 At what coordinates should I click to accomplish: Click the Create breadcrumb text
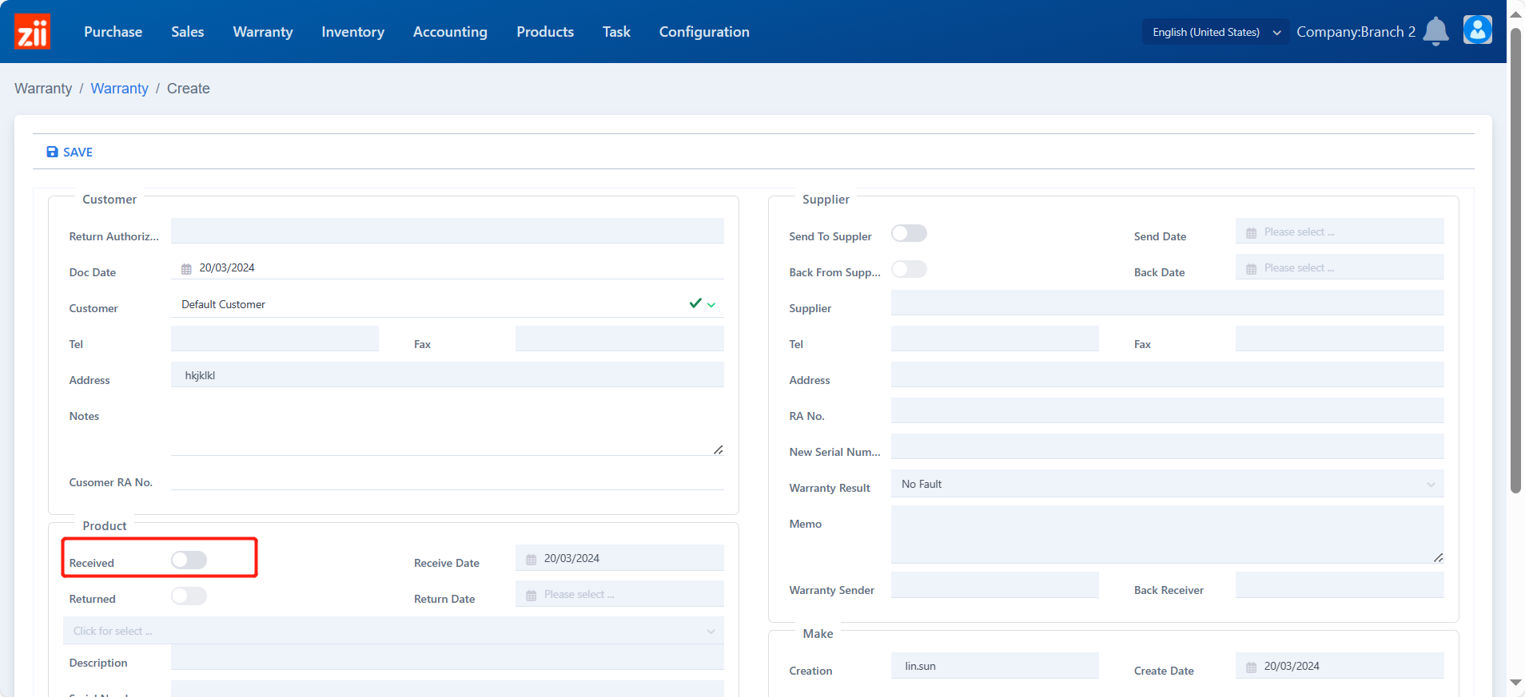(189, 89)
